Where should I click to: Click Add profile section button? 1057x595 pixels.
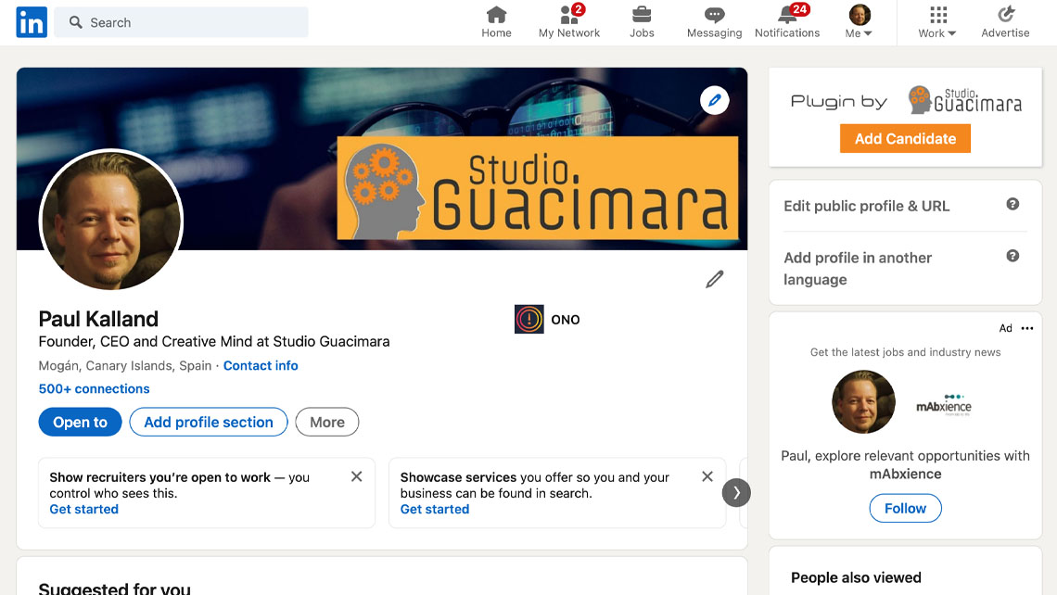209,422
